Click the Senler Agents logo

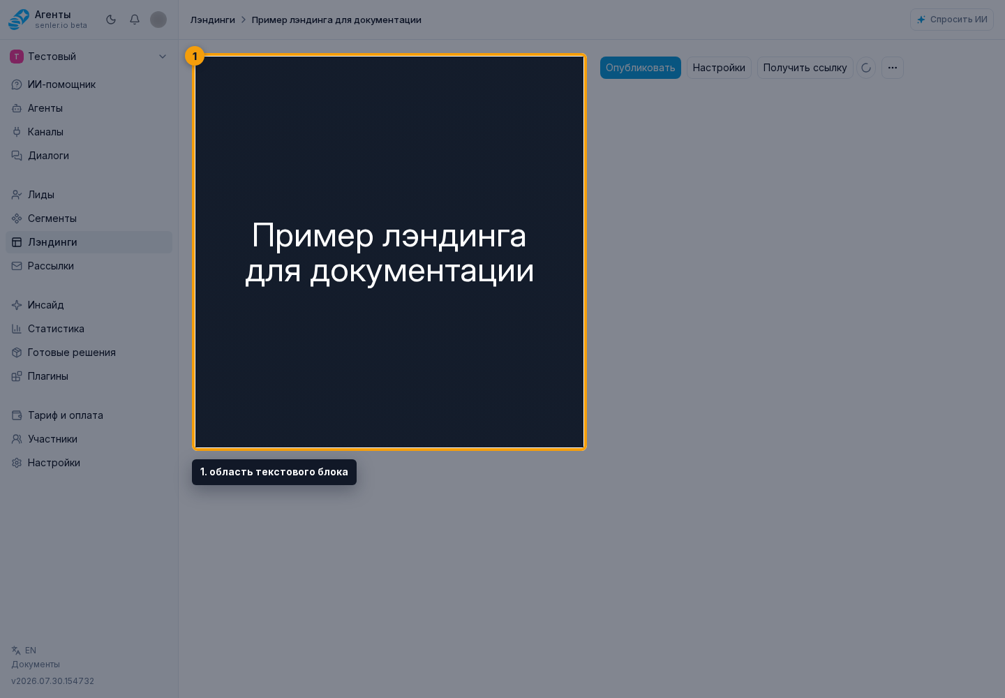click(x=19, y=20)
